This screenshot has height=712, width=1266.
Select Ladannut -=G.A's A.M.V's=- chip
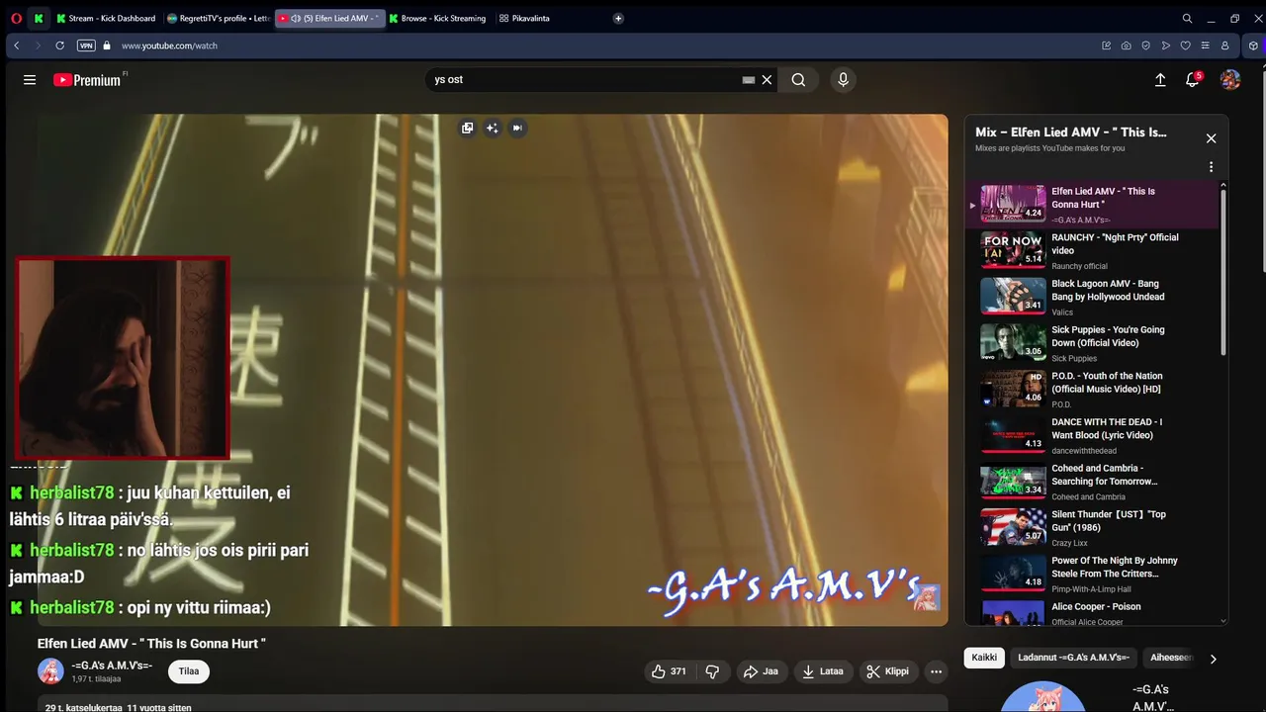click(x=1073, y=658)
